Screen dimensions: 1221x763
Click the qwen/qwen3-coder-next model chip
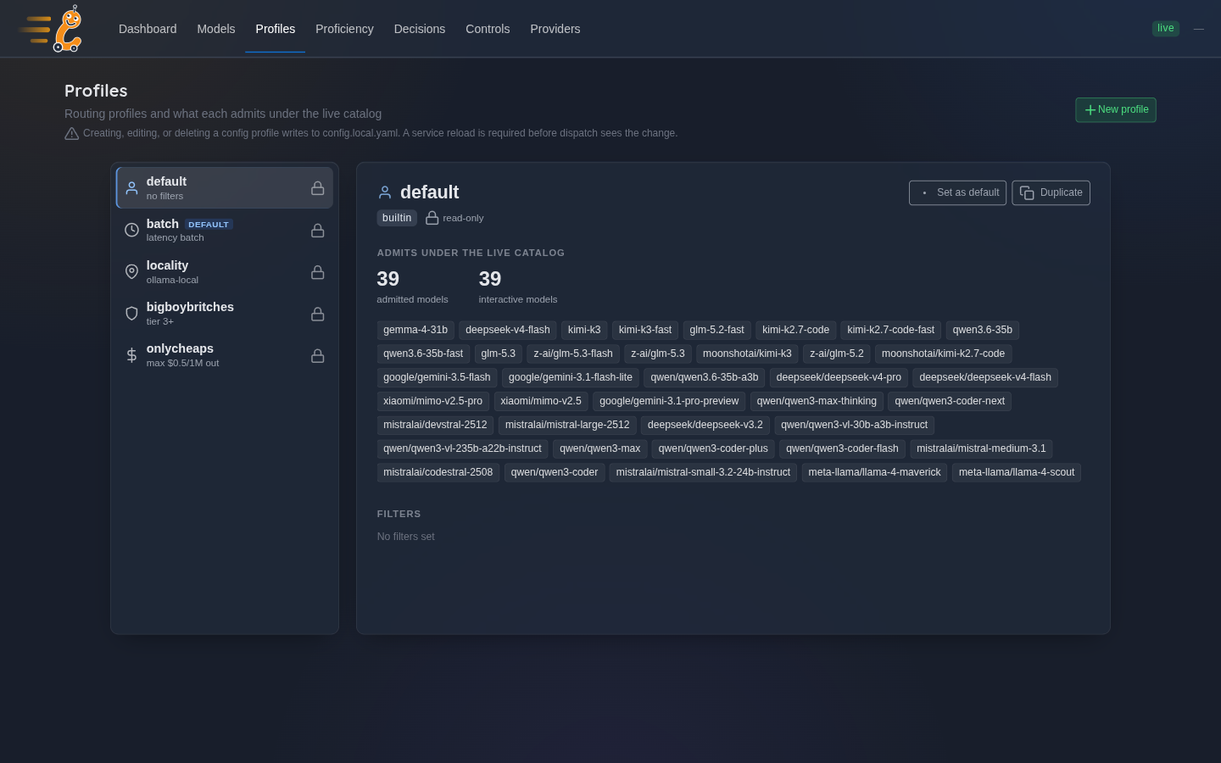click(950, 401)
